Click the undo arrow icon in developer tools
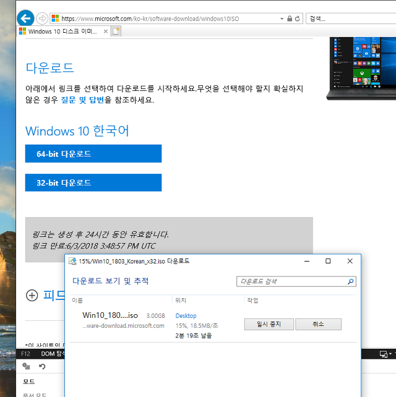Image resolution: width=396 pixels, height=397 pixels. (x=42, y=366)
